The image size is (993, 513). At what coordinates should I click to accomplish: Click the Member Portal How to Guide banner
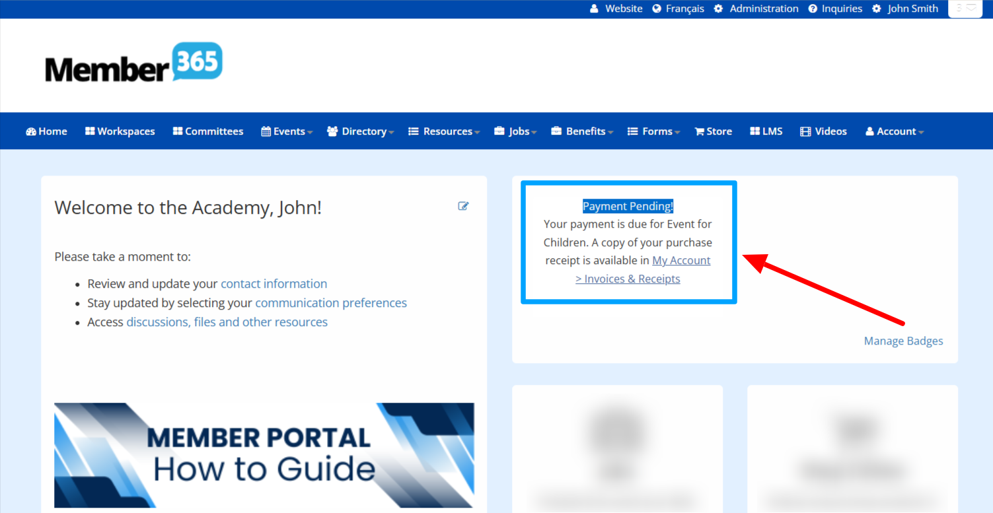pyautogui.click(x=264, y=455)
